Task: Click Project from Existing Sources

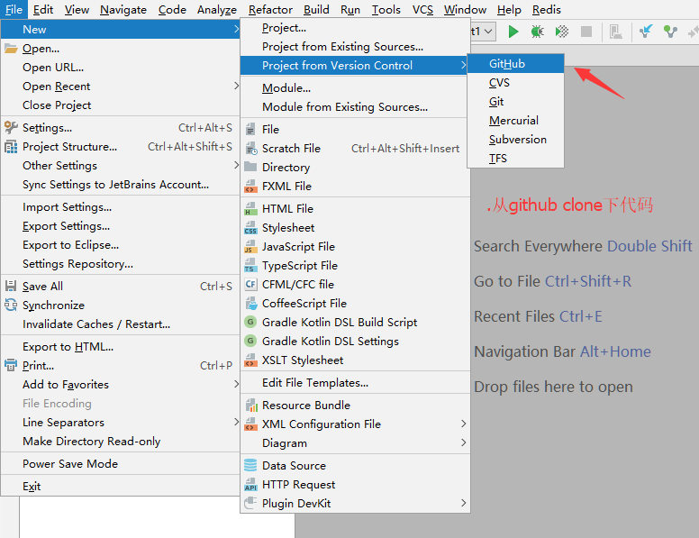Action: (x=355, y=46)
